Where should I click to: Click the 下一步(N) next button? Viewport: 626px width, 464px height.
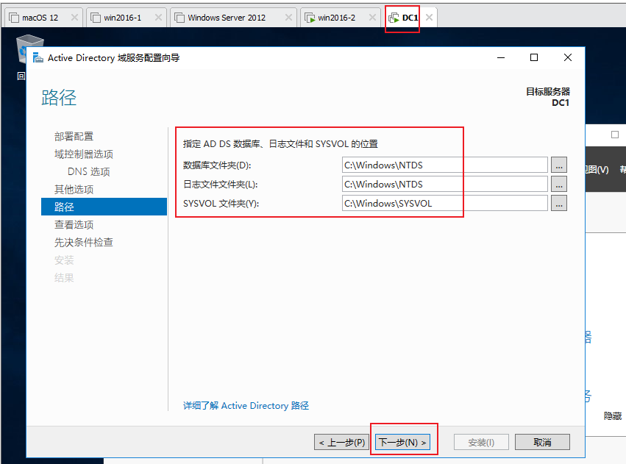403,442
